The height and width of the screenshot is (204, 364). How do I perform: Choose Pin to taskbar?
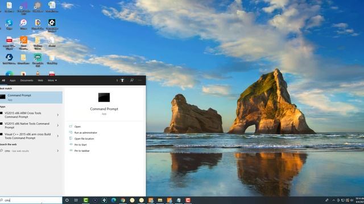click(82, 151)
